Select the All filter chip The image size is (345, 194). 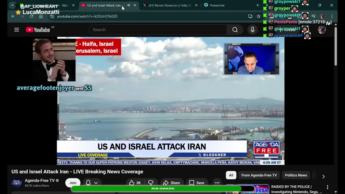231,175
